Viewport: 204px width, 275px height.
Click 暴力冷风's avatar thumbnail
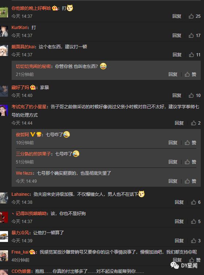pyautogui.click(x=4, y=236)
